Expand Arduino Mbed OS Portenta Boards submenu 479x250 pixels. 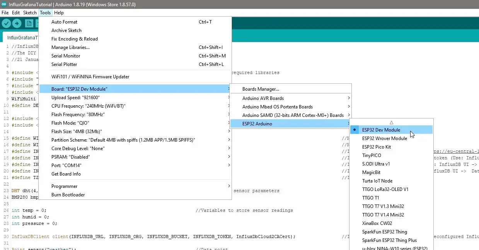coord(277,107)
